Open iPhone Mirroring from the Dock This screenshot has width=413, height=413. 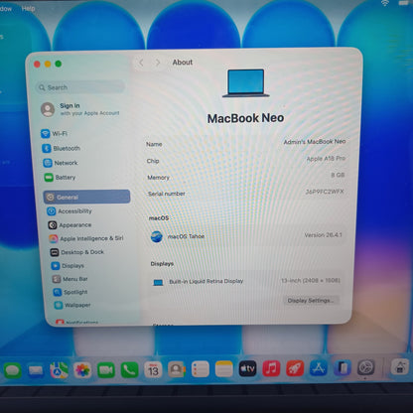click(343, 367)
